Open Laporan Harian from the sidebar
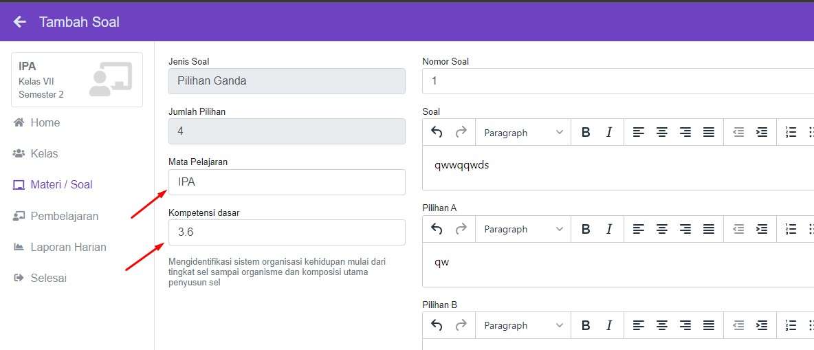Viewport: 814px width, 350px height. point(68,247)
